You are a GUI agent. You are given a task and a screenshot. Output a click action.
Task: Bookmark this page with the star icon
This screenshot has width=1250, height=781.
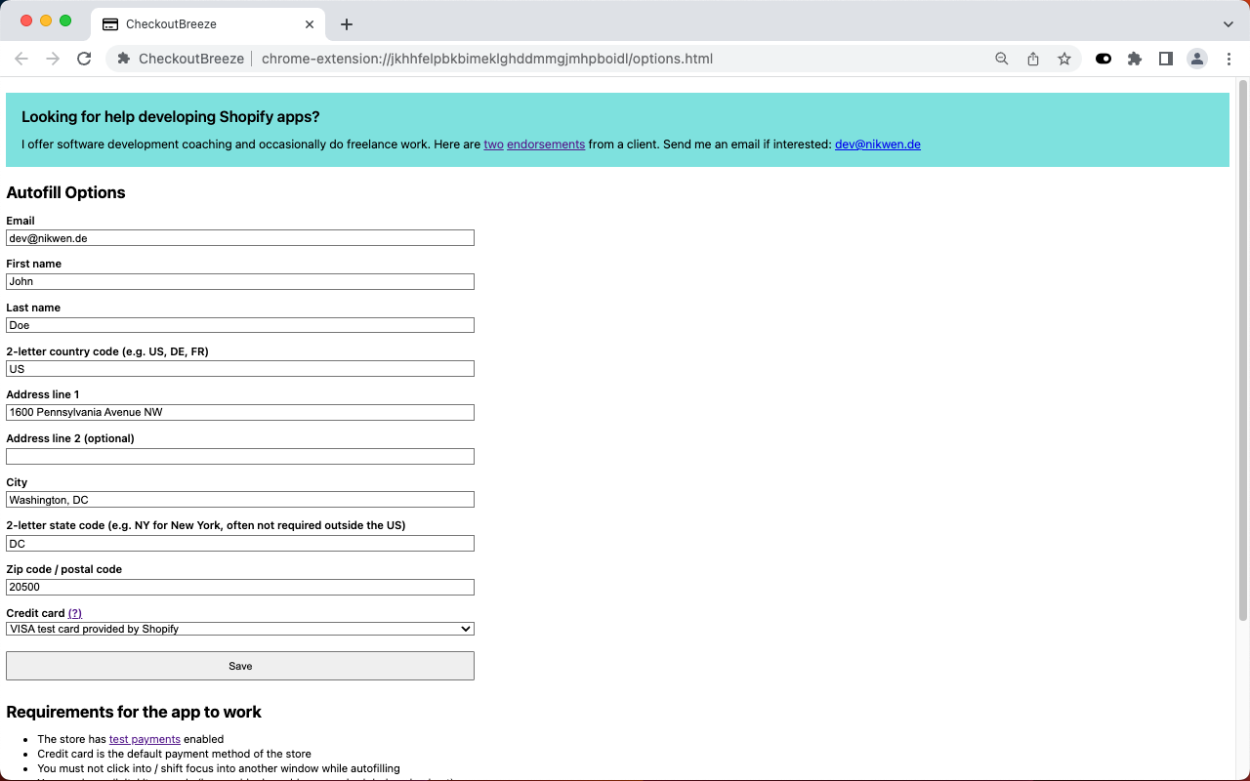(x=1064, y=59)
